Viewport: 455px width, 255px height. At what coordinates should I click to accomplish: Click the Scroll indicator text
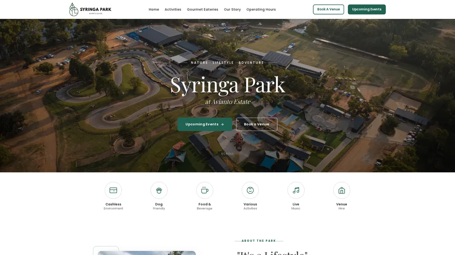pos(227,154)
